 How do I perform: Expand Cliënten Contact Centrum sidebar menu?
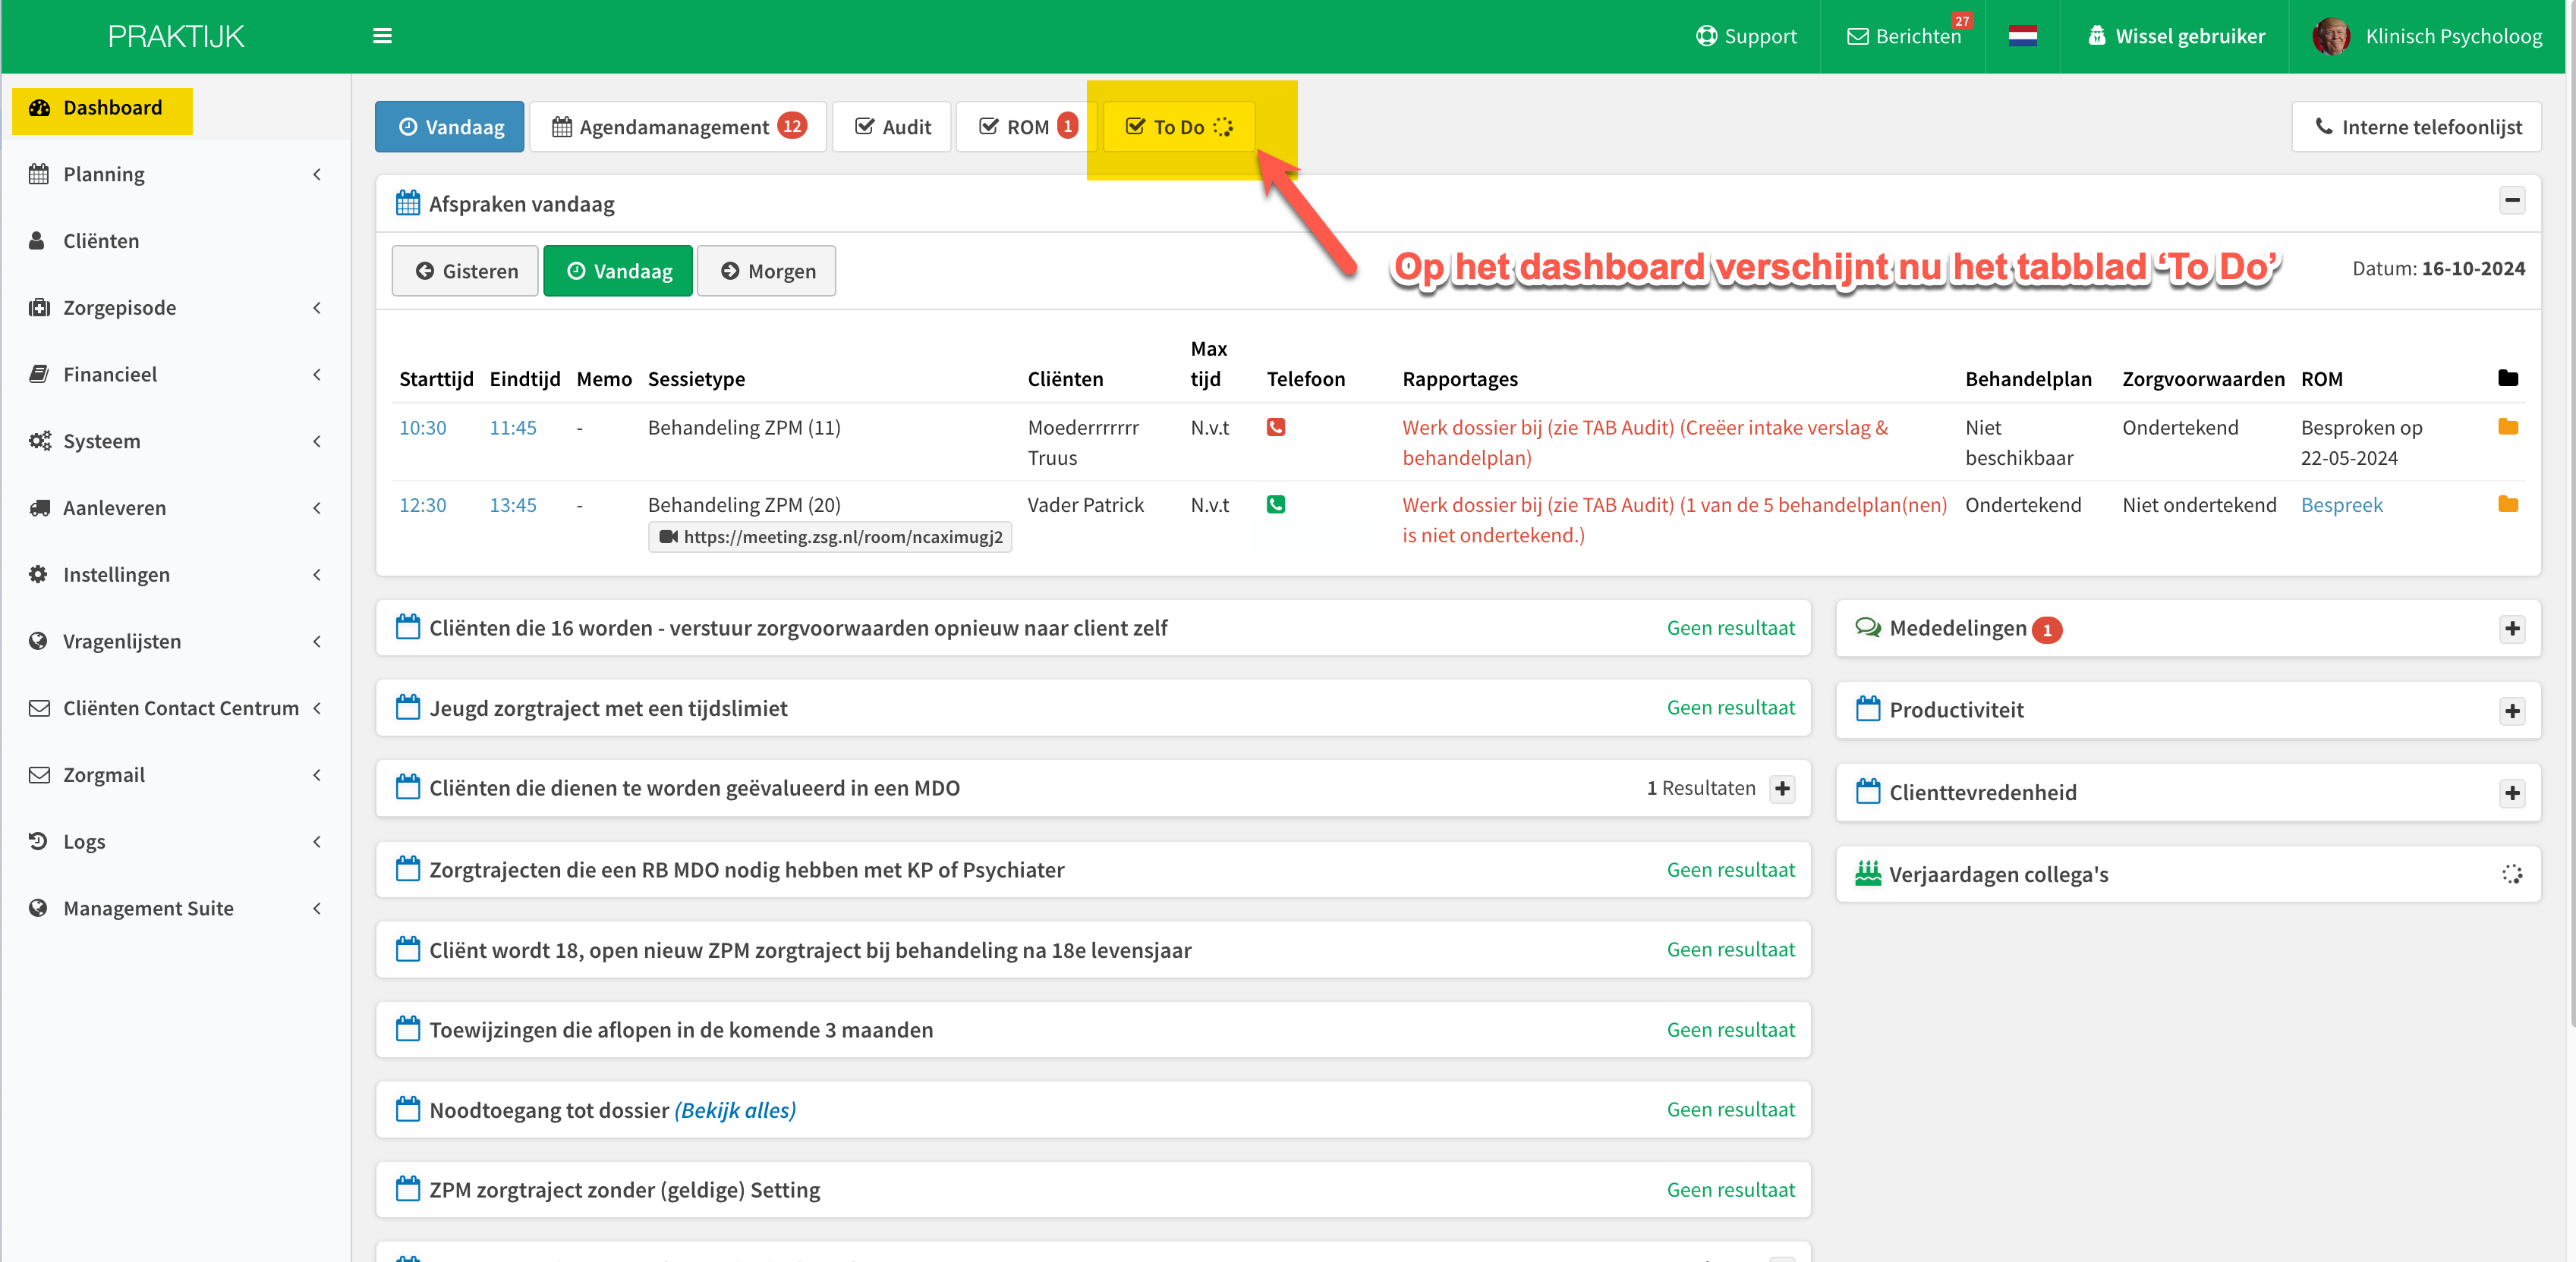(x=176, y=708)
